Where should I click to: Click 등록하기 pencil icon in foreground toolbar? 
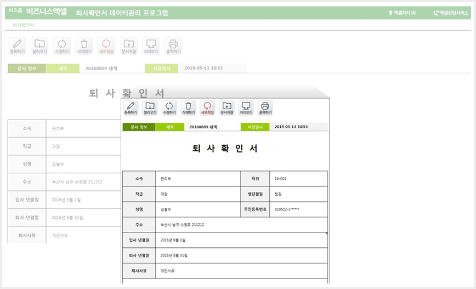[131, 108]
